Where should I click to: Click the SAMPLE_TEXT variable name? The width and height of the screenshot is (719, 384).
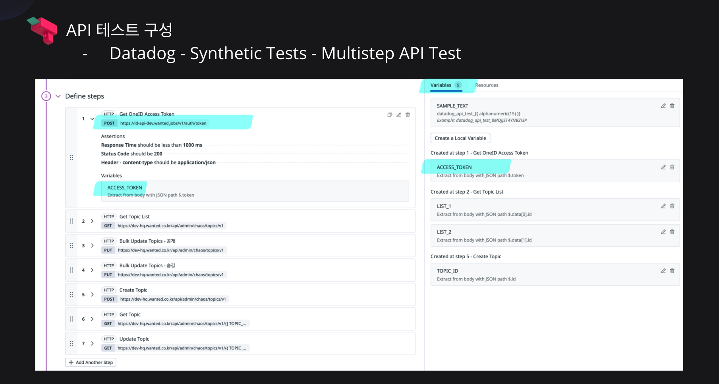[452, 106]
